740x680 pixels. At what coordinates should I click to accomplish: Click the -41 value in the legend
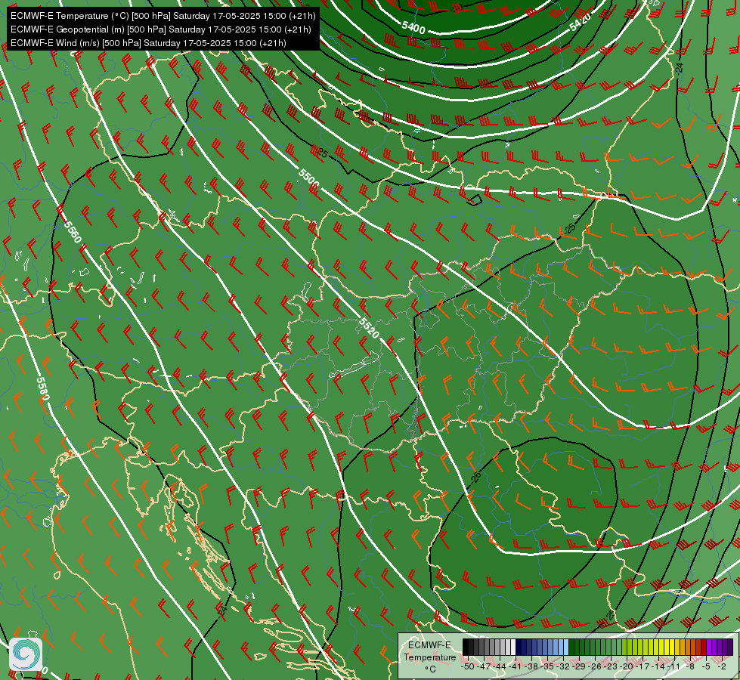516,666
